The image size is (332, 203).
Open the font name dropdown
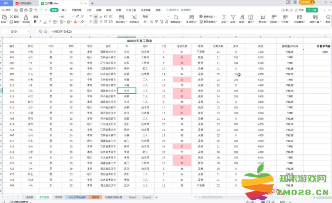coord(57,16)
